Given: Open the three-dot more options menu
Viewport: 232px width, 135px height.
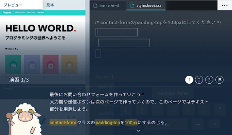Looking at the screenshot, I should pyautogui.click(x=225, y=5).
